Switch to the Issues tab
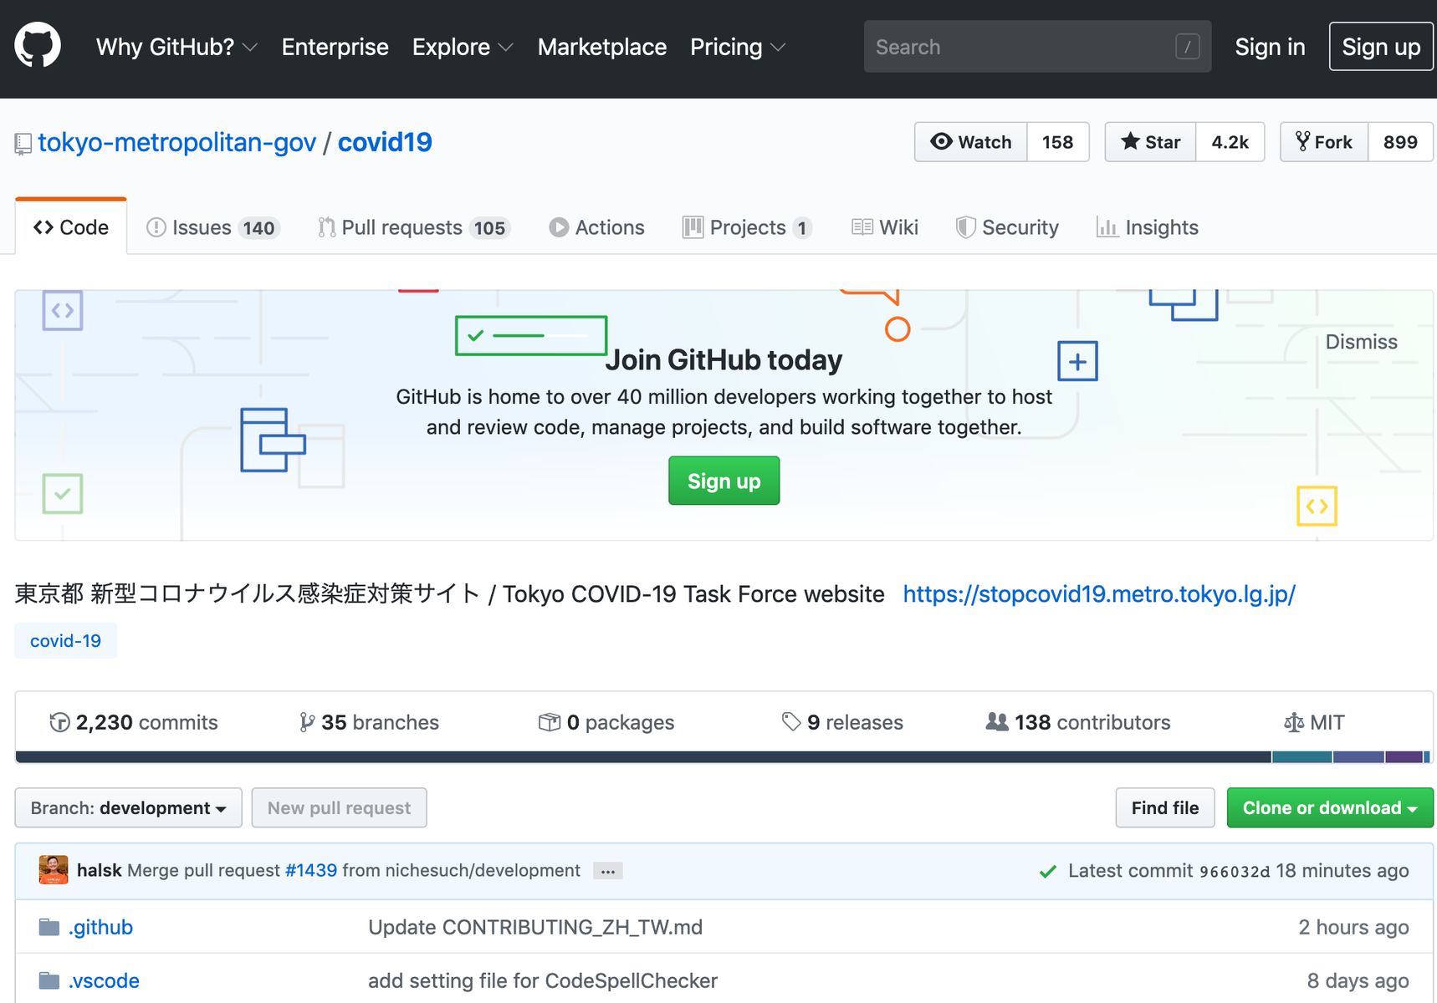This screenshot has width=1437, height=1003. coord(213,227)
